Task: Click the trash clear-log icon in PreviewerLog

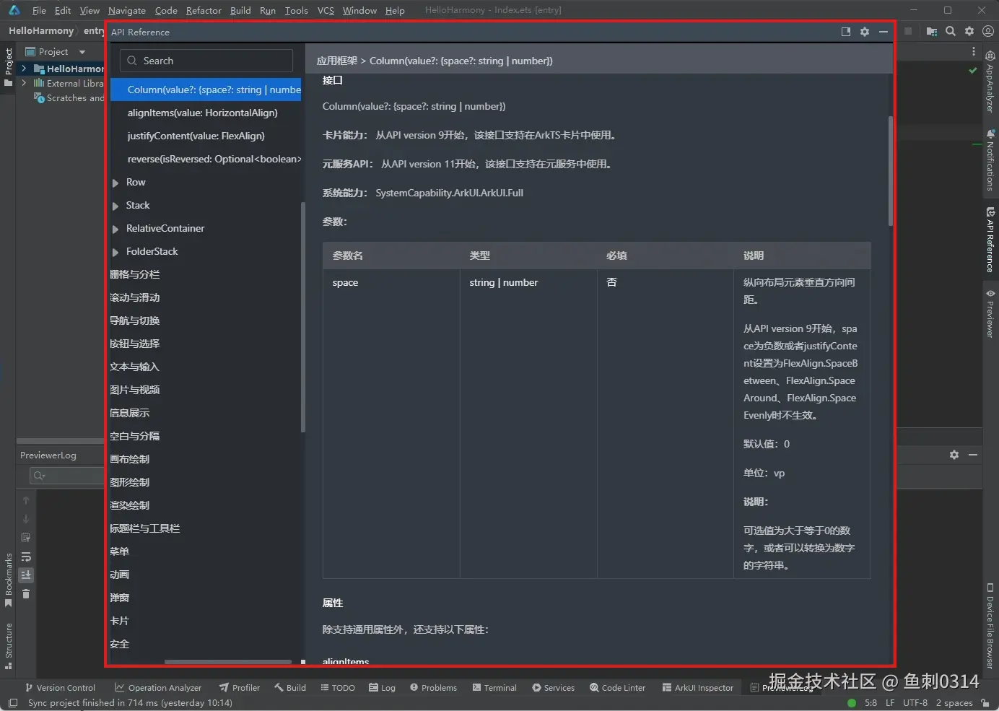Action: click(x=26, y=594)
